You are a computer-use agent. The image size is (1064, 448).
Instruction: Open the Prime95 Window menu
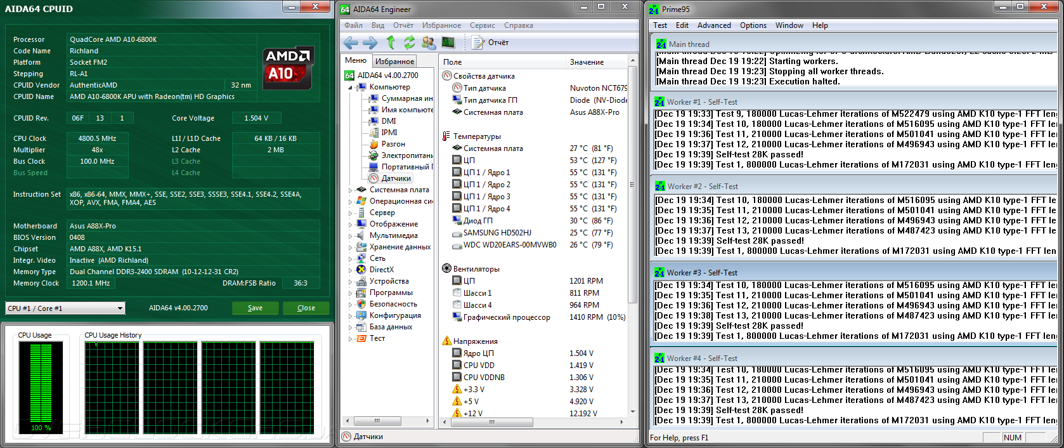(789, 25)
